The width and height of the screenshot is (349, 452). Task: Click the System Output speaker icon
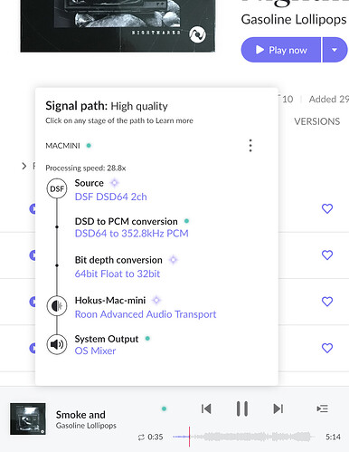click(x=57, y=344)
